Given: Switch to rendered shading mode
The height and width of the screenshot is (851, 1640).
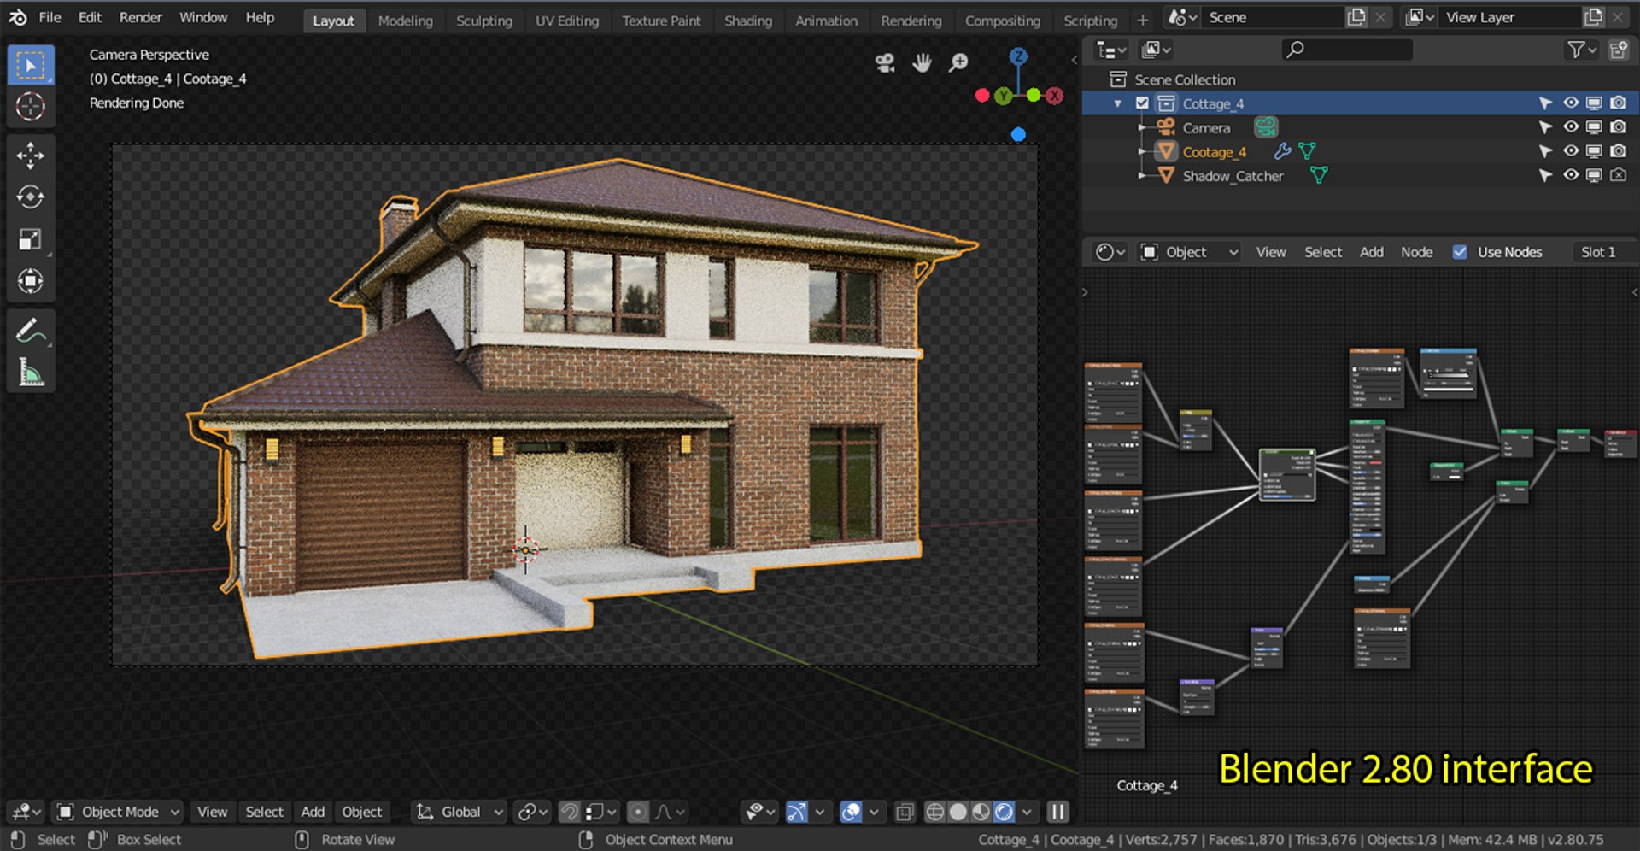Looking at the screenshot, I should pyautogui.click(x=1004, y=812).
